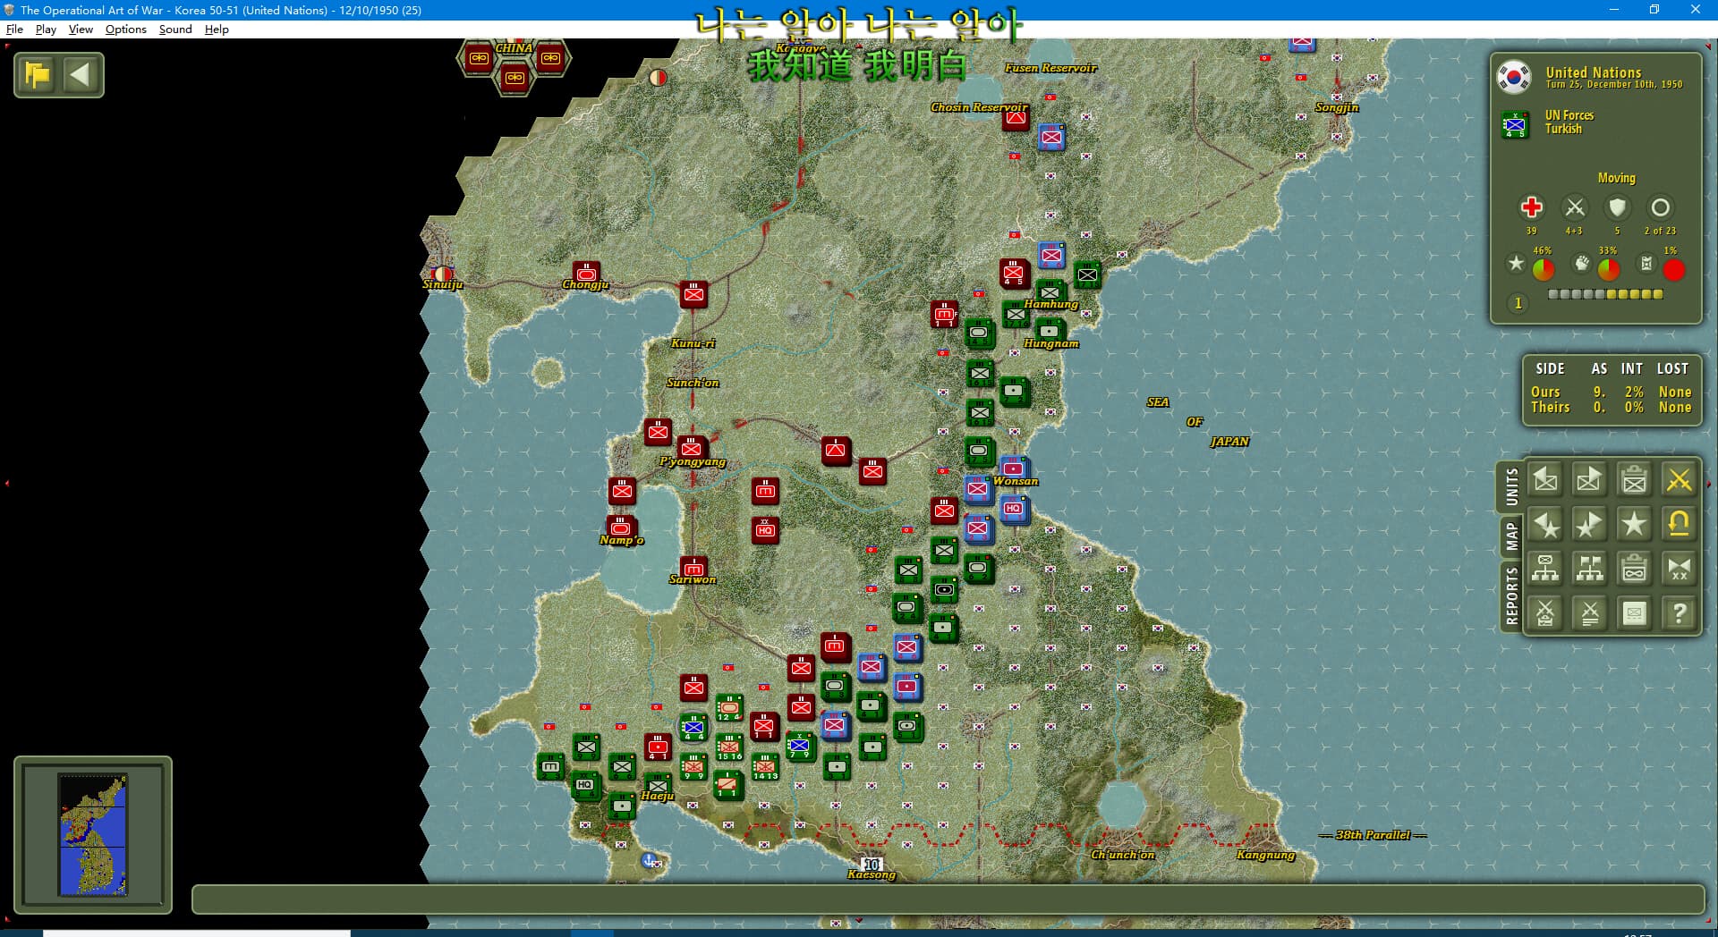Open the crossed swords with text lines icon
The image size is (1718, 937).
tap(1589, 613)
